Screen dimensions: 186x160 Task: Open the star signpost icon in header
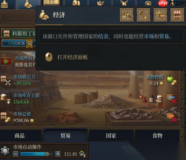160,15
